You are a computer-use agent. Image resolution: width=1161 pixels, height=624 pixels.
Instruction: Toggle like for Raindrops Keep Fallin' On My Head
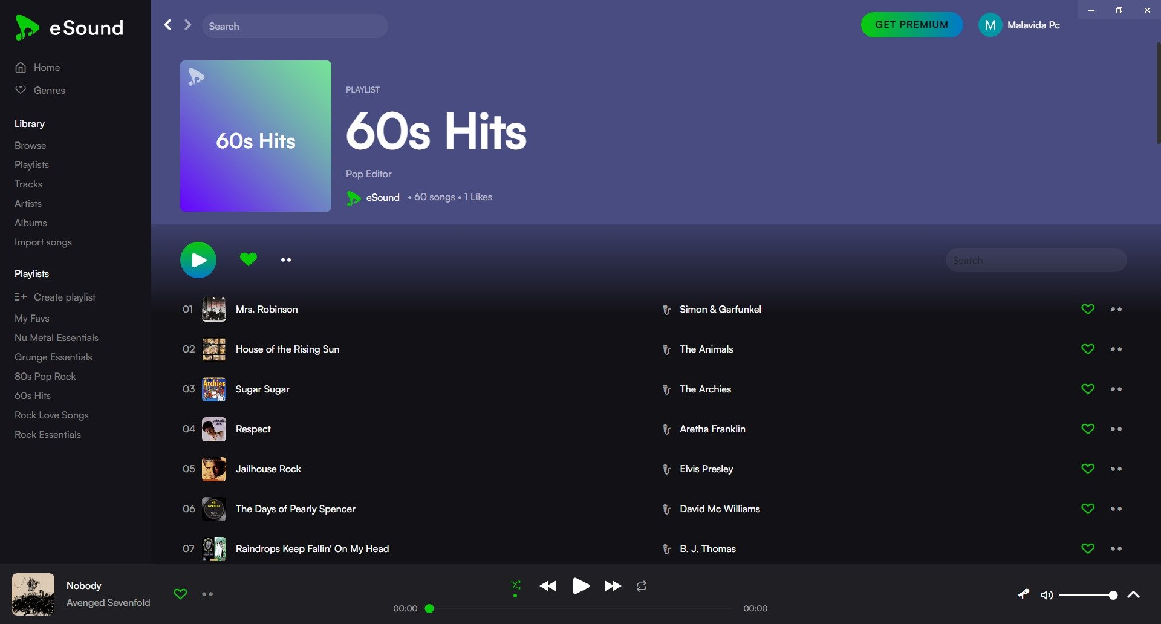click(1088, 548)
